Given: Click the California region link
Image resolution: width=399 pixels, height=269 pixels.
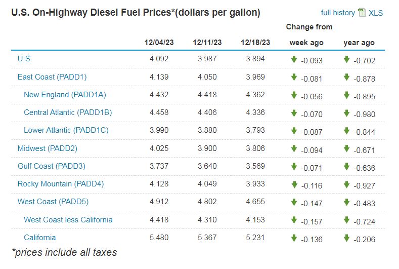Looking at the screenshot, I should (x=40, y=238).
